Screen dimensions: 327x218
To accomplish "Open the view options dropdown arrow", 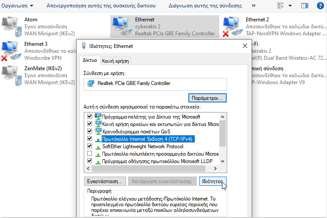I will click(290, 6).
